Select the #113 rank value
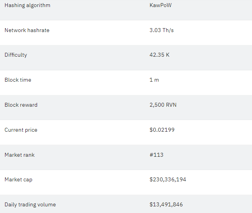This screenshot has width=252, height=213. (156, 155)
